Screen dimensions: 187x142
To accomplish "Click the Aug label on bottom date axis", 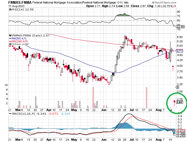I will pyautogui.click(x=158, y=140).
